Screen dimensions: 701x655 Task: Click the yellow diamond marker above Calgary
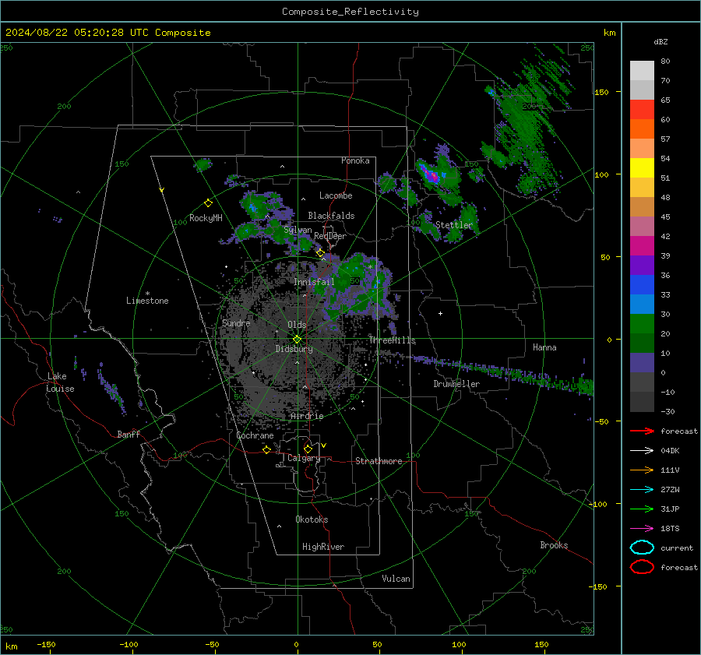pyautogui.click(x=308, y=449)
